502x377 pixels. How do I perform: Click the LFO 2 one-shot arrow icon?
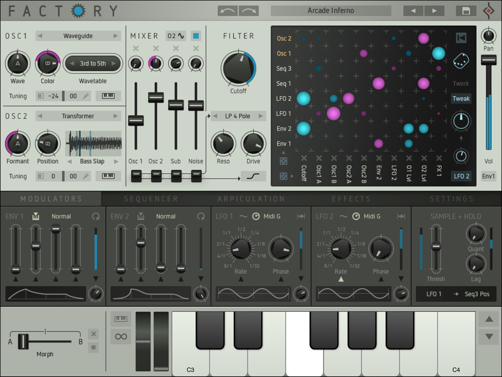[x=401, y=216]
